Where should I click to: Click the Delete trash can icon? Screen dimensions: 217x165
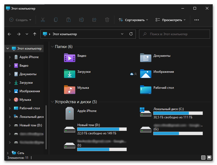(x=107, y=20)
